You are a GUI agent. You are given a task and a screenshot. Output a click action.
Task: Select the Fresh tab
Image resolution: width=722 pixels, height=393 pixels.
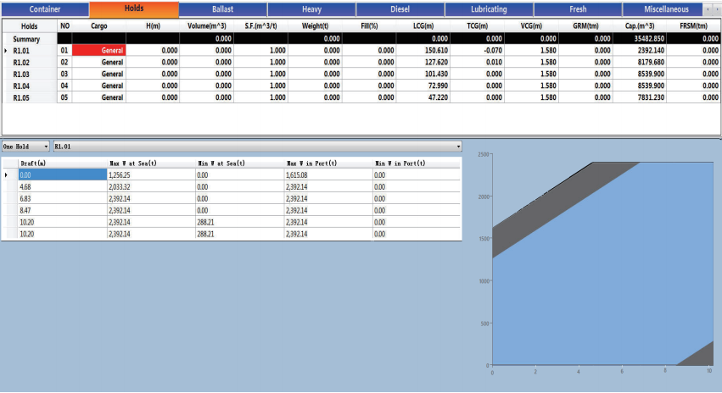(578, 9)
